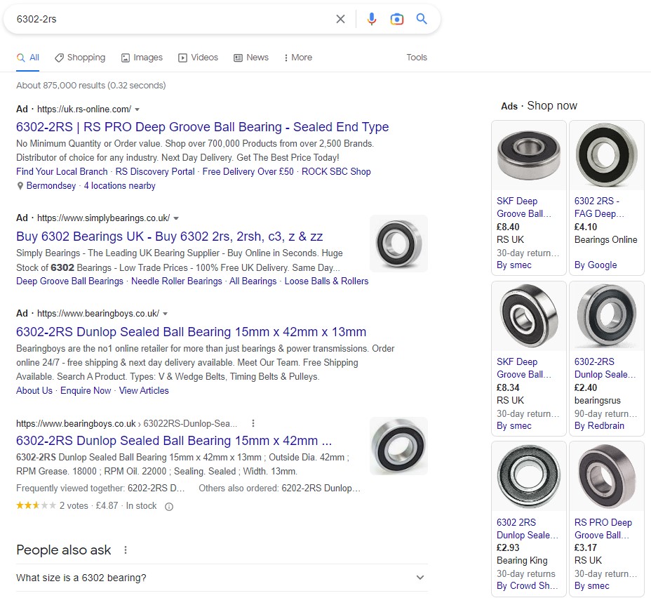651x598 pixels.
Task: Open ad dropdown arrow beside simplybearings.co.uk
Action: (x=176, y=218)
